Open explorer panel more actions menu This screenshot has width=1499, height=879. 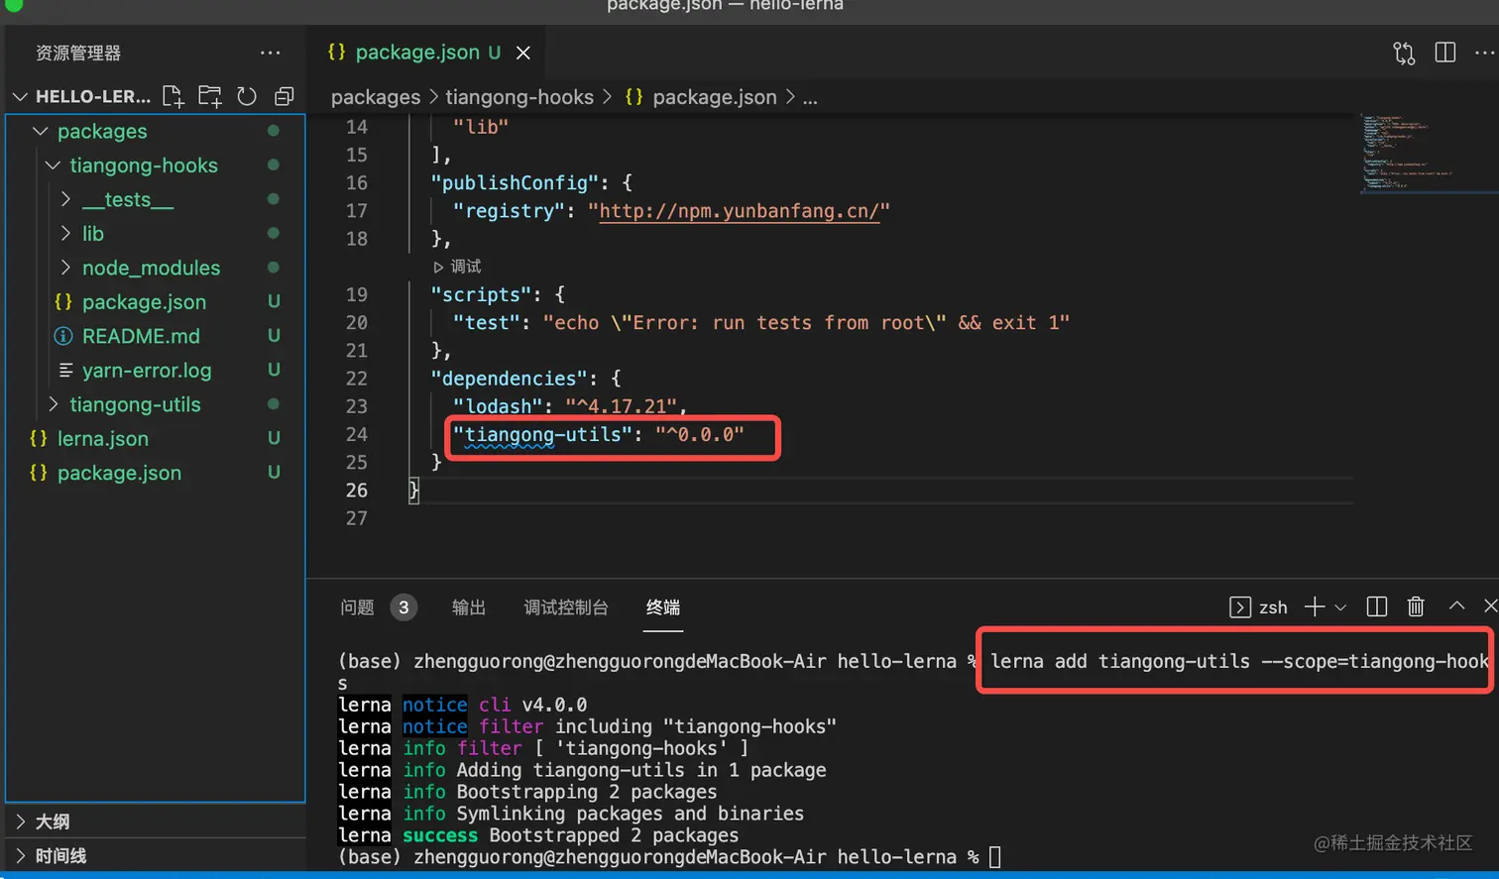pos(270,53)
